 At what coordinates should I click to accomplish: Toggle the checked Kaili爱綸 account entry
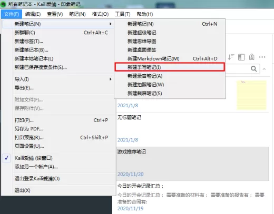[x=33, y=158]
